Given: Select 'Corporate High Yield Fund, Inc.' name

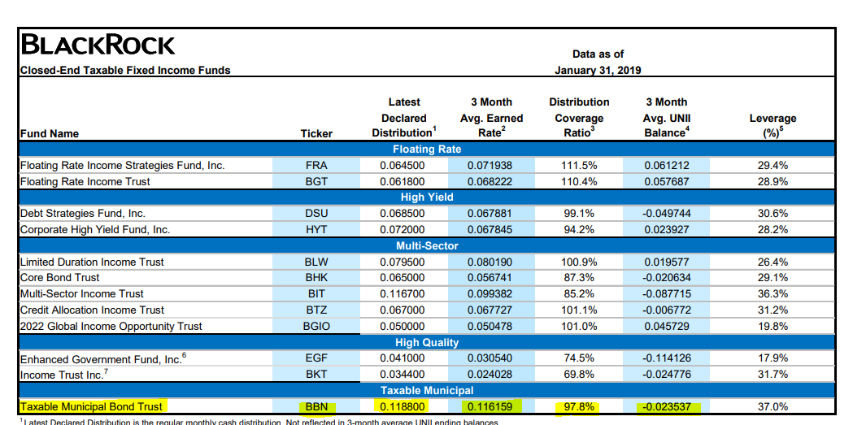Looking at the screenshot, I should 95,230.
